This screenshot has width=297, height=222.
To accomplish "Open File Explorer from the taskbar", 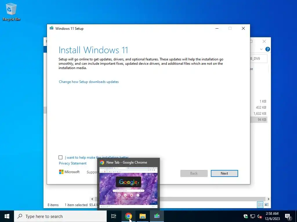I will [x=142, y=216].
